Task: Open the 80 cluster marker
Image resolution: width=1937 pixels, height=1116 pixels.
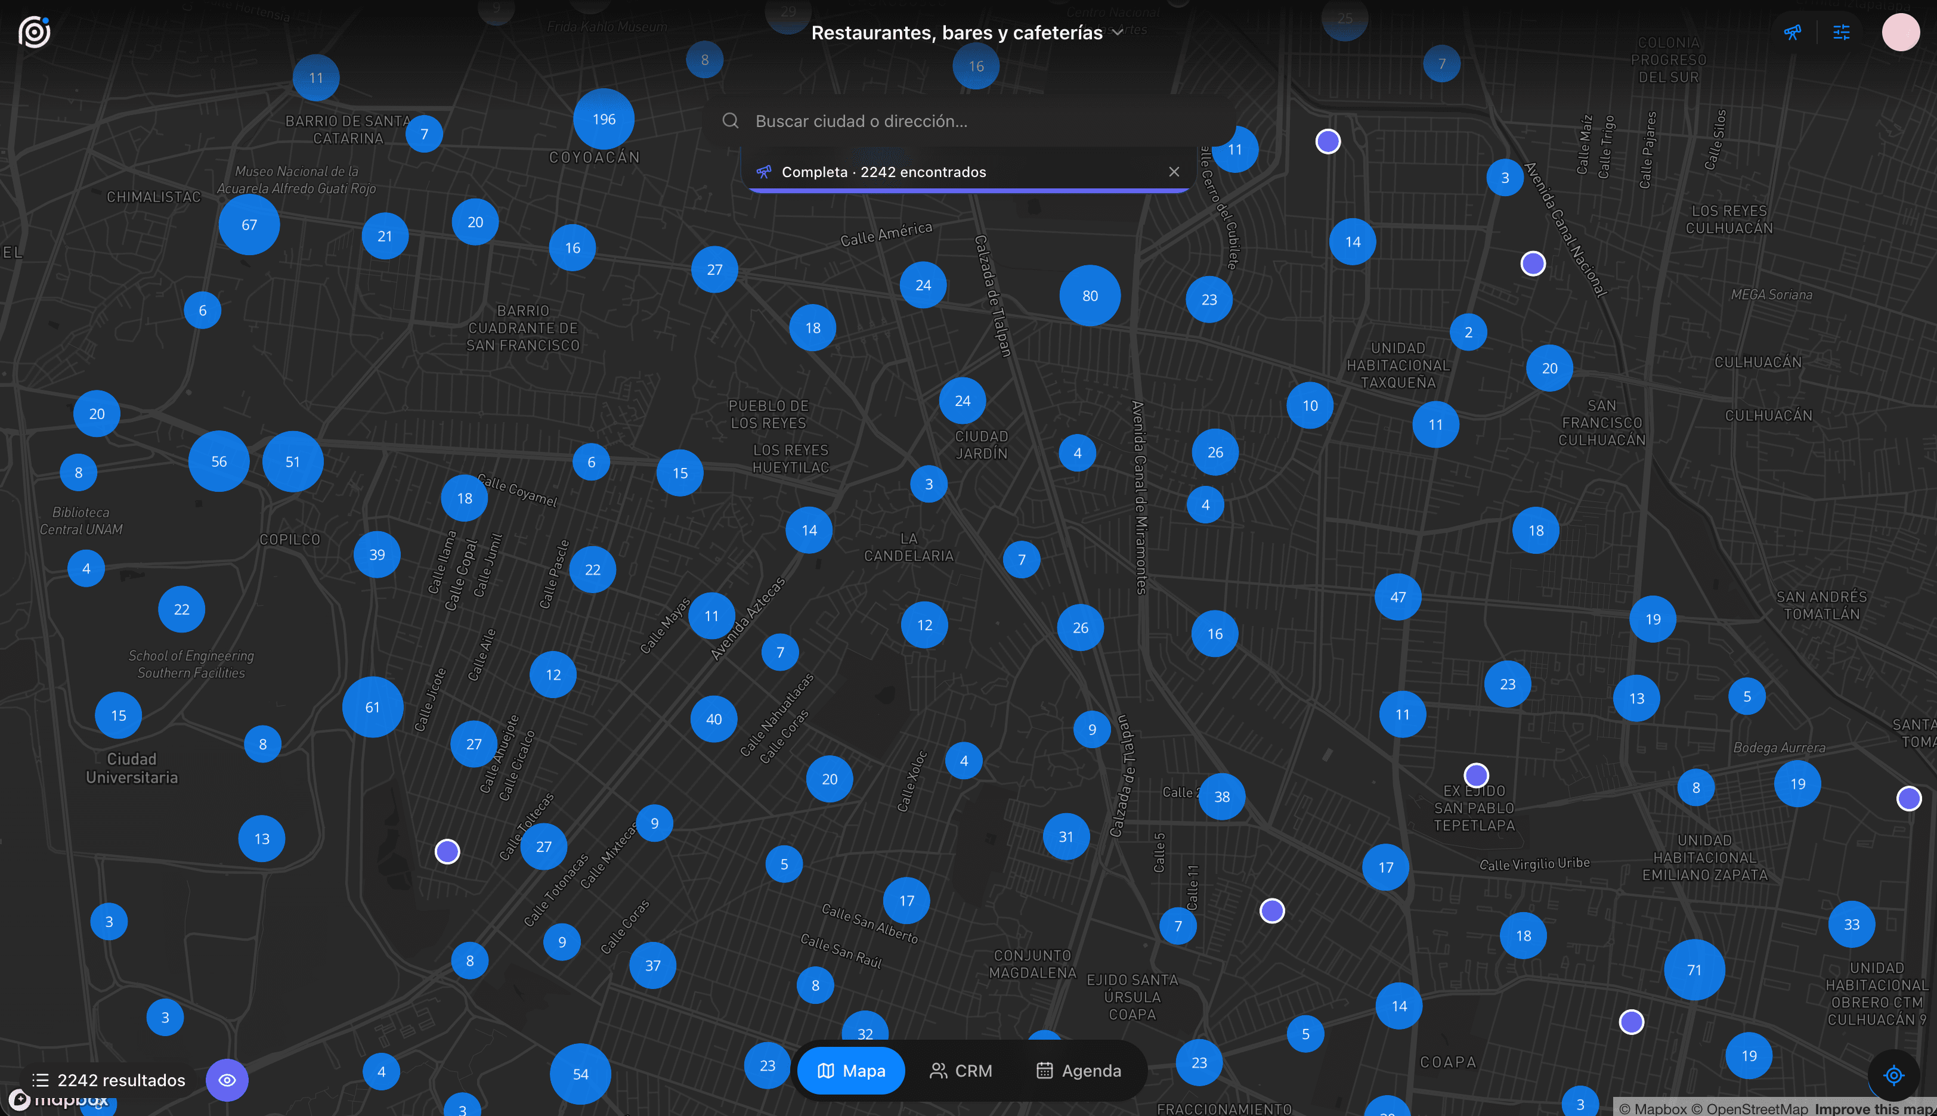Action: click(x=1090, y=296)
